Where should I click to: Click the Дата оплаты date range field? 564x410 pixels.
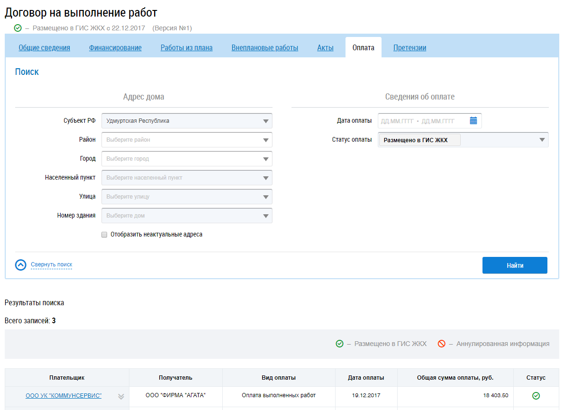coord(422,121)
